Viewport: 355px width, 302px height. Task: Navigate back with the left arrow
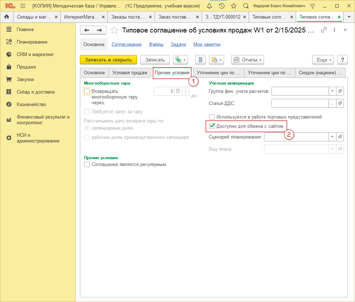[x=87, y=30]
